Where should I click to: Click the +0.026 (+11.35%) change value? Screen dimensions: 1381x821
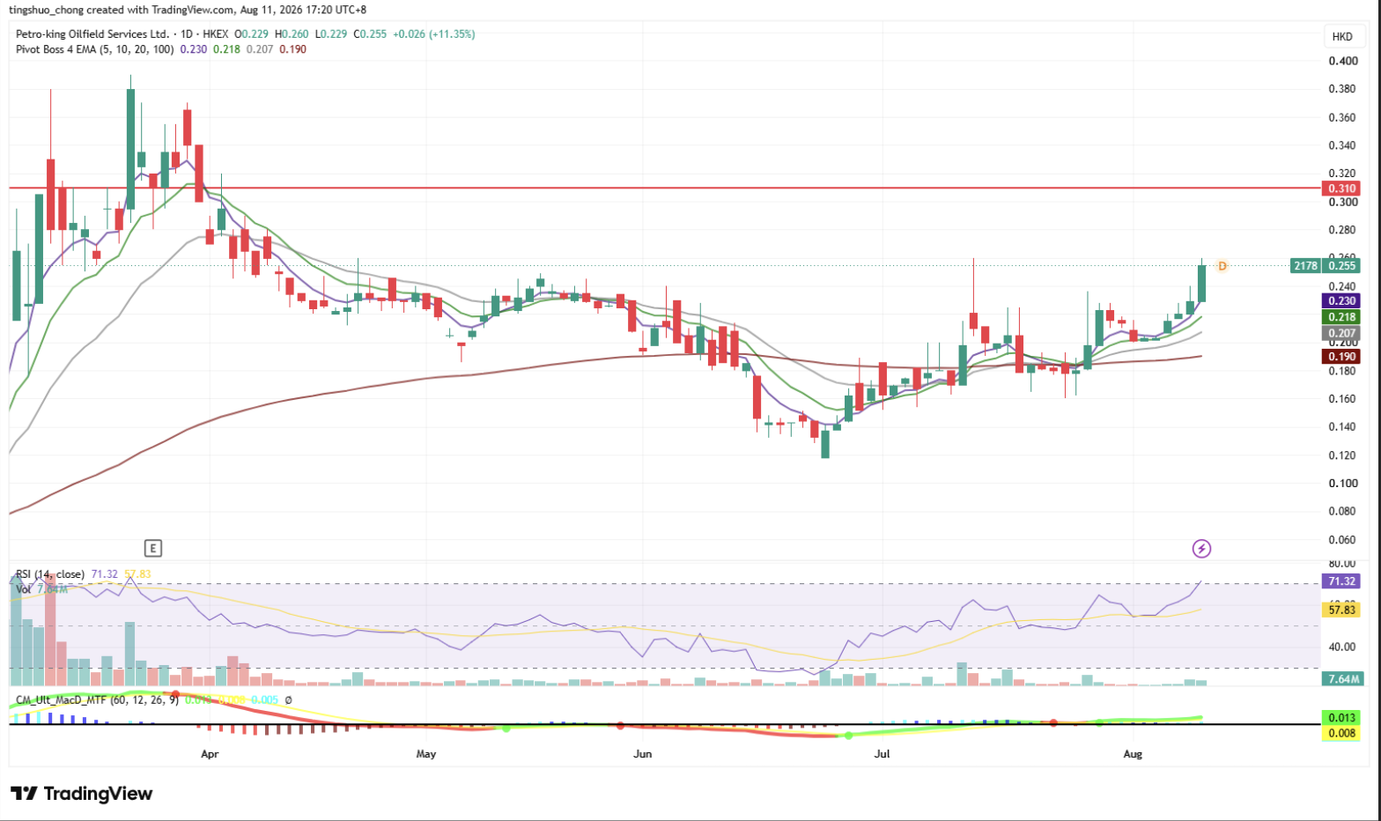pyautogui.click(x=433, y=34)
